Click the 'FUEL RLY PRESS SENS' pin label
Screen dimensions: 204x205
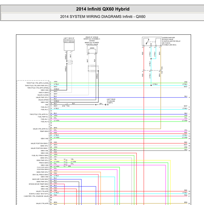[x=40, y=156]
